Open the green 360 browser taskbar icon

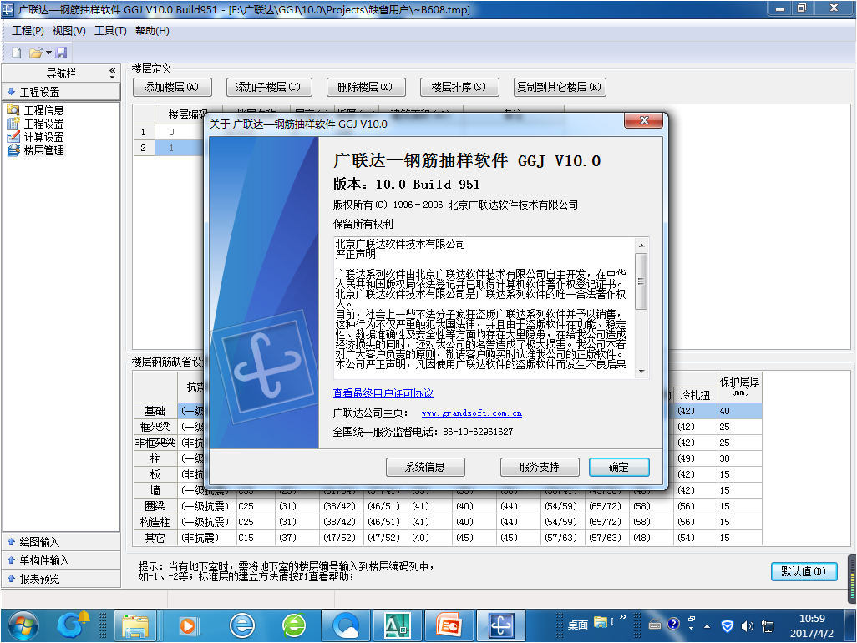point(294,625)
